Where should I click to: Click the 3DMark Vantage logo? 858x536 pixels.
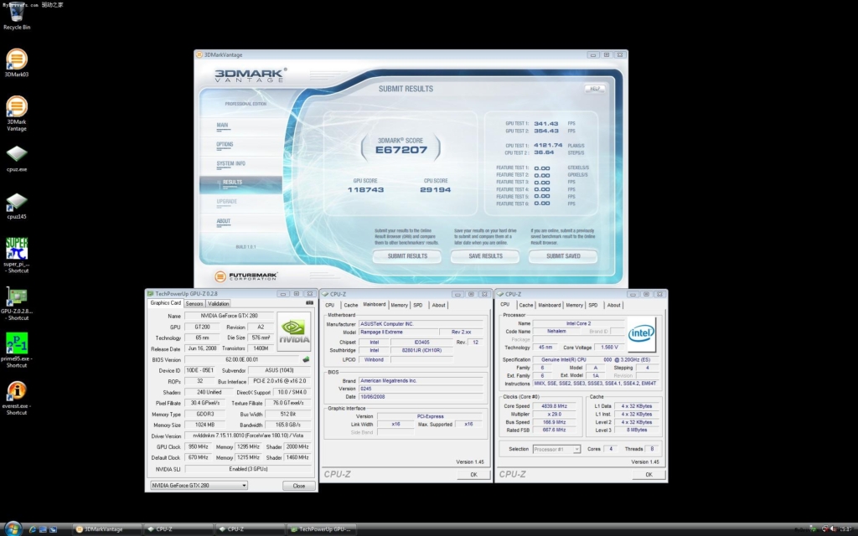(x=250, y=75)
